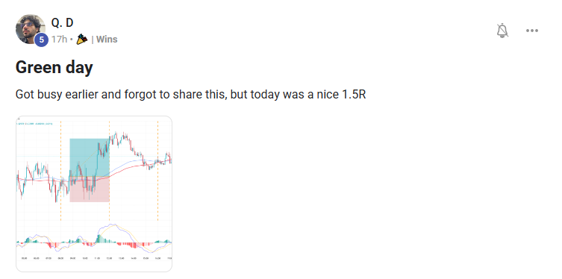The image size is (562, 279).
Task: Click the blue level 5 badge
Action: coord(42,40)
